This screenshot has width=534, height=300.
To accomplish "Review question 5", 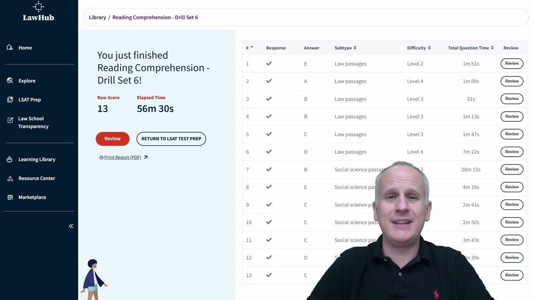I will point(512,134).
